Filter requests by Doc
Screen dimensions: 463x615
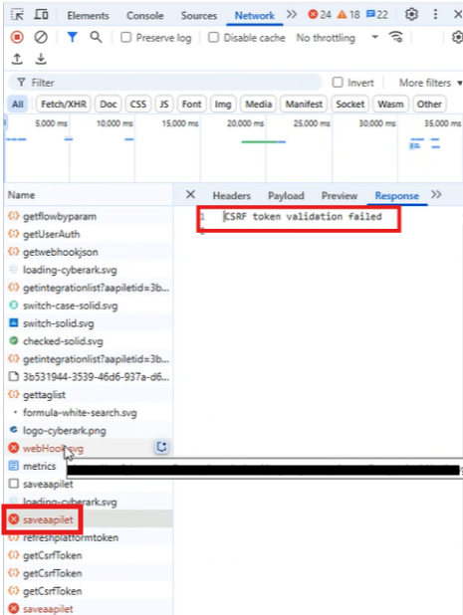109,103
